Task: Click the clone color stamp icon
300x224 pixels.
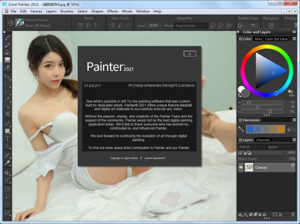Action: [291, 93]
